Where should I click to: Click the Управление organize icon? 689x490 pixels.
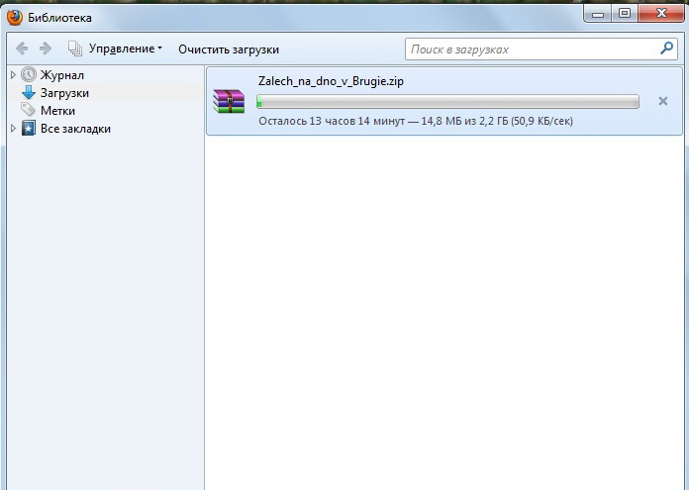click(x=75, y=49)
